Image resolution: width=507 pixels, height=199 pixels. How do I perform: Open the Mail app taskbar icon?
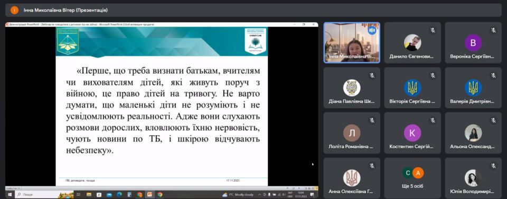coord(109,195)
